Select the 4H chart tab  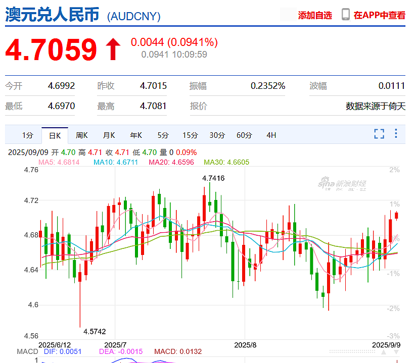pyautogui.click(x=271, y=135)
